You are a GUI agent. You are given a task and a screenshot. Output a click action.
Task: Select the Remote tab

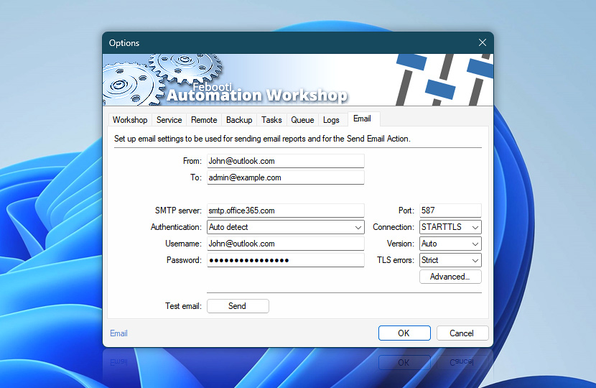pos(204,120)
